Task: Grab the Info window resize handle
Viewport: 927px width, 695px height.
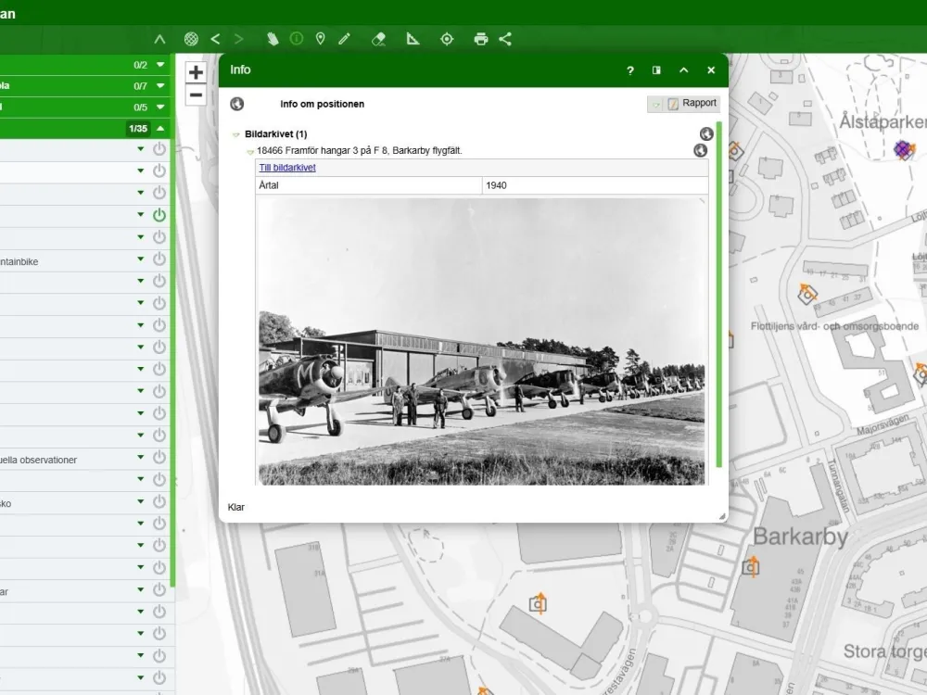Action: click(722, 516)
